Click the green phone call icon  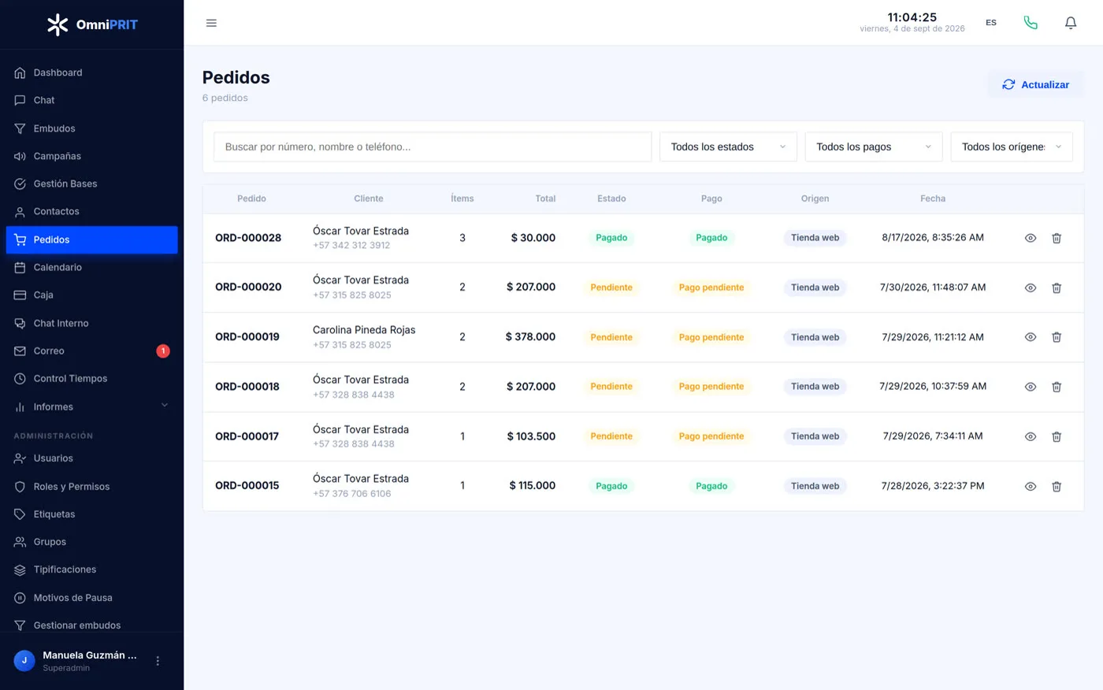(1031, 23)
